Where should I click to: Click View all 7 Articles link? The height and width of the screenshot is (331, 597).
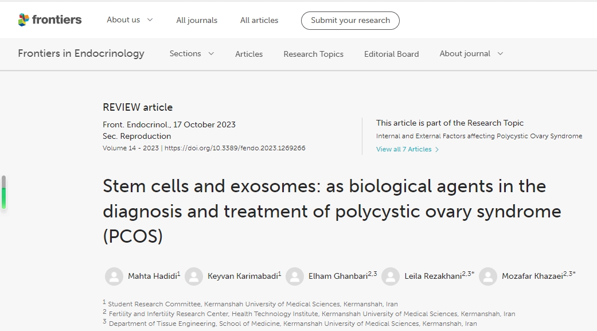tap(404, 150)
